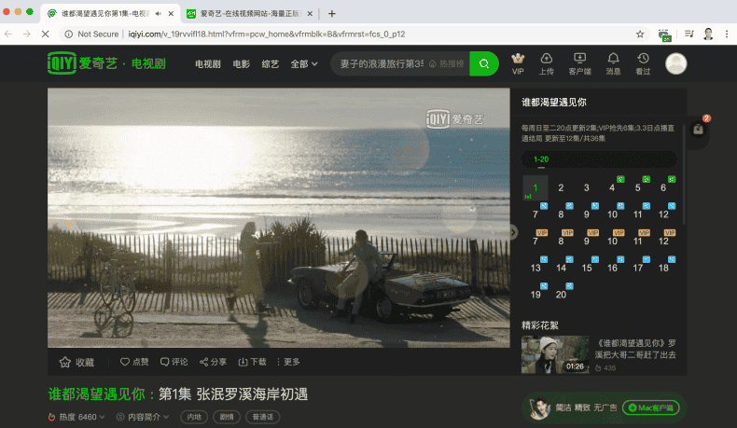737x428 pixels.
Task: Select the 1-20 episode range tab
Action: (x=541, y=159)
